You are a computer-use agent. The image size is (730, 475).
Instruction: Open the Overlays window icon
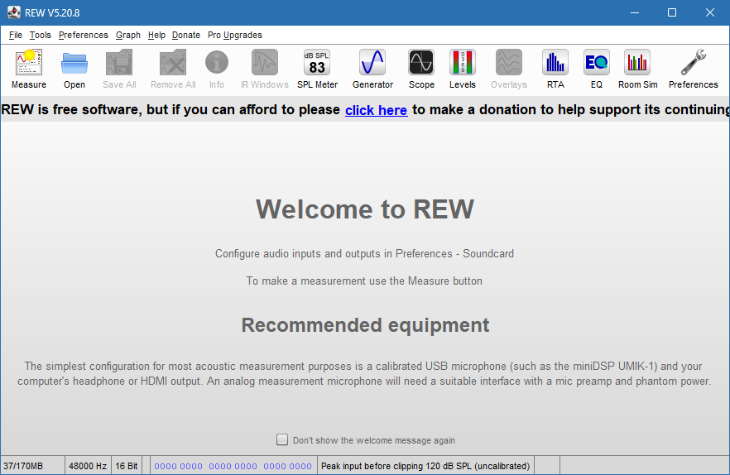click(509, 63)
